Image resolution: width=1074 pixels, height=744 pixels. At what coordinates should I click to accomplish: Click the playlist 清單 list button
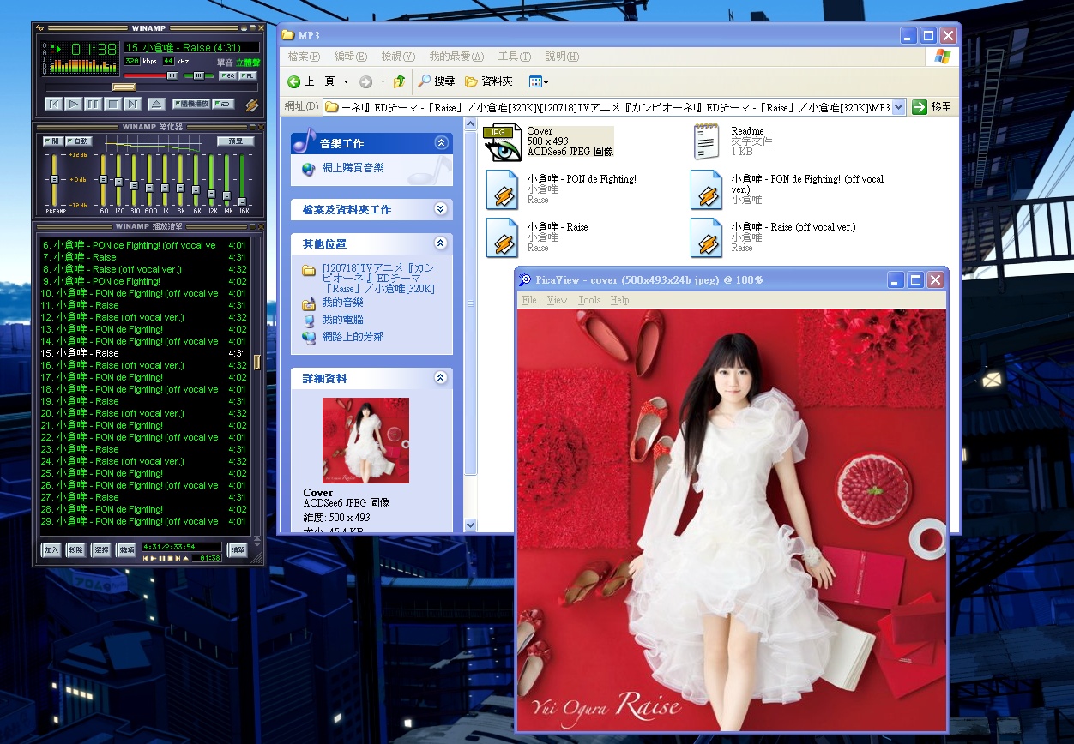tap(238, 550)
